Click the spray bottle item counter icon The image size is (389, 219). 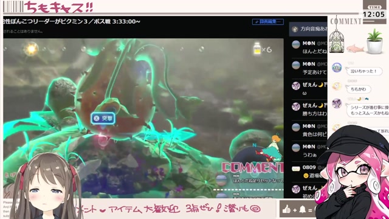pyautogui.click(x=257, y=49)
